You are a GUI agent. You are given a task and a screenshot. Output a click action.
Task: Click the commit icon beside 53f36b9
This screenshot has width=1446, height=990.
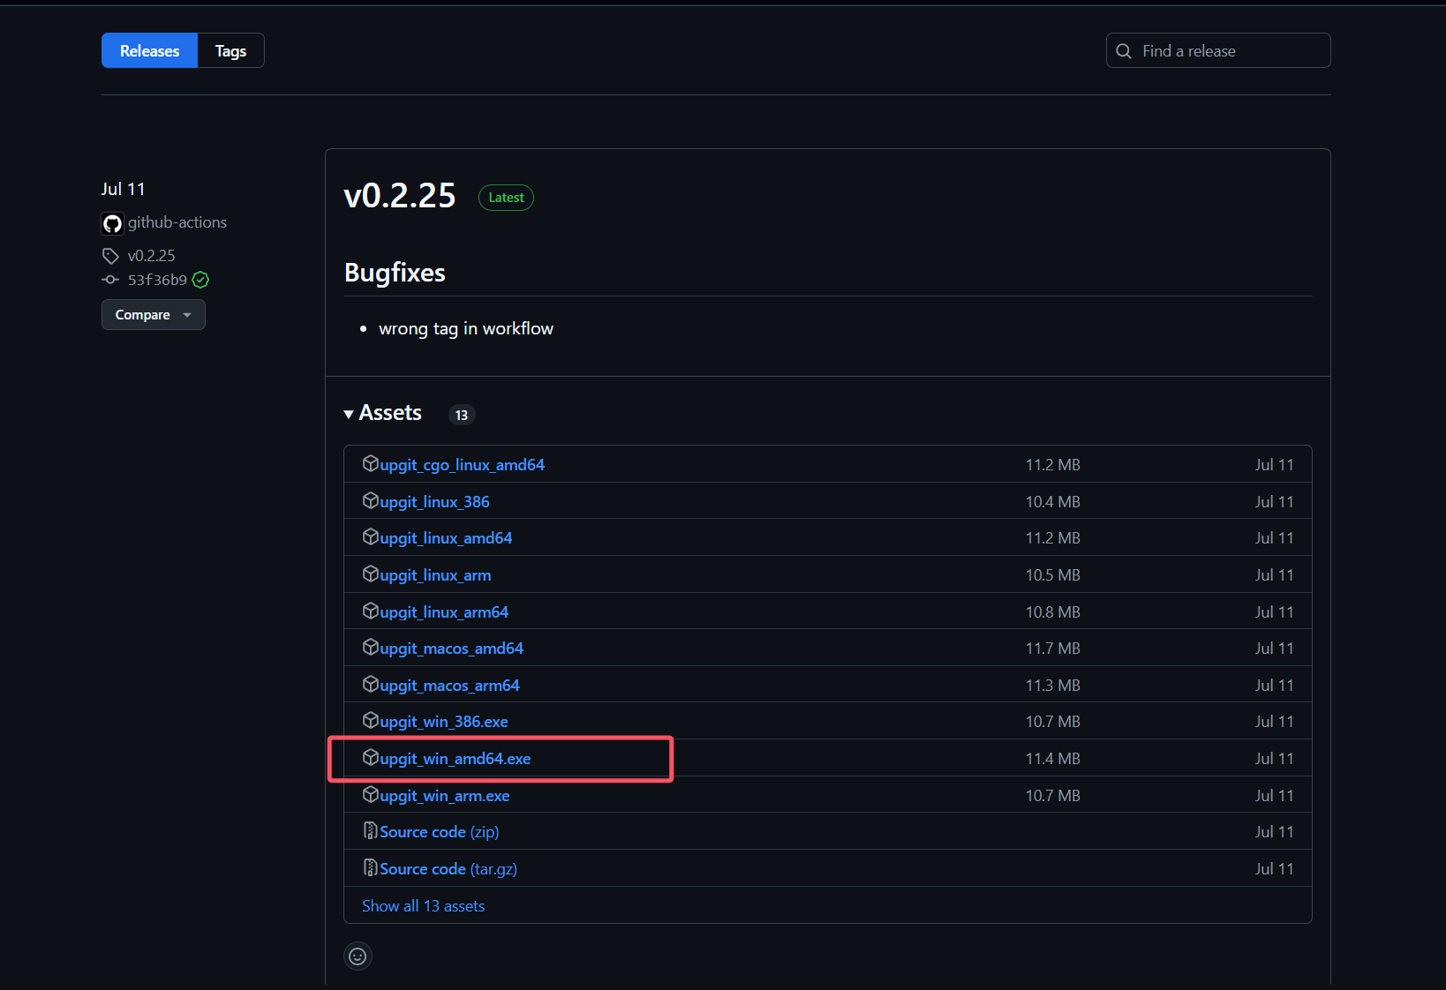coord(110,280)
